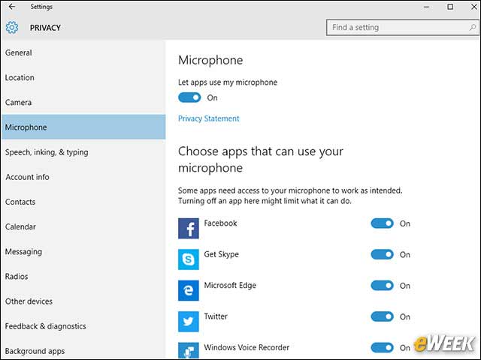Image resolution: width=481 pixels, height=360 pixels.
Task: Disable microphone access for Facebook
Action: (x=383, y=223)
